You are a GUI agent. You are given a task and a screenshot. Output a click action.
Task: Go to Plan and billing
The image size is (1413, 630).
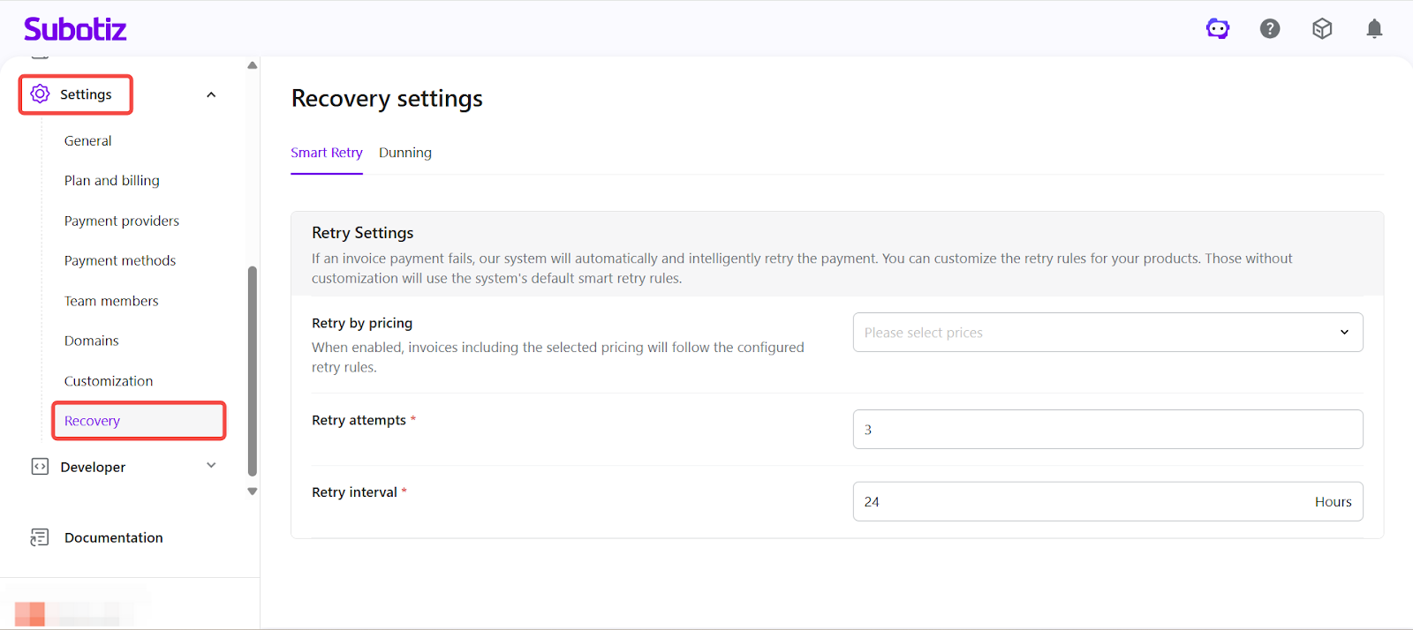pos(112,181)
